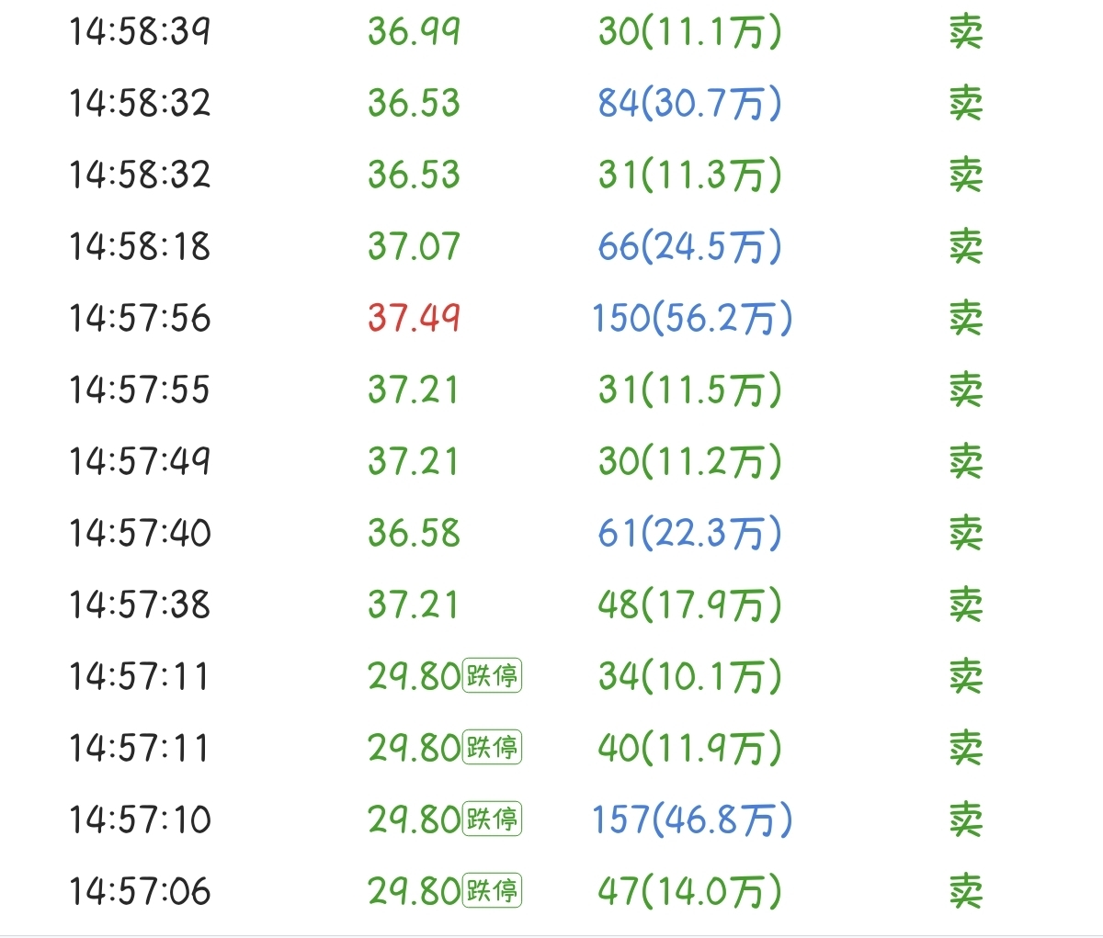Select volume 66(24.5万) entry
1103x938 pixels.
click(x=690, y=247)
